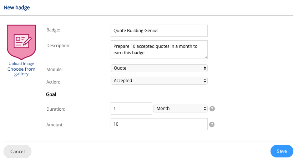Click the Goal section heading

tap(51, 94)
